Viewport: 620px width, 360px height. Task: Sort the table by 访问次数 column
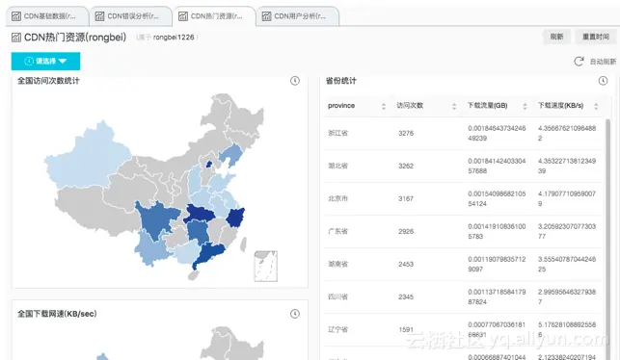(x=454, y=106)
